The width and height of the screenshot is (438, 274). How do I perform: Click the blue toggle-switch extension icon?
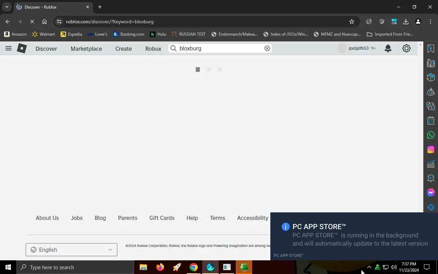tap(394, 22)
